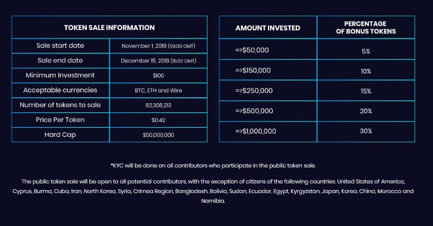Image resolution: width=433 pixels, height=226 pixels.
Task: Click the 30% bonus percentage cell
Action: (366, 131)
